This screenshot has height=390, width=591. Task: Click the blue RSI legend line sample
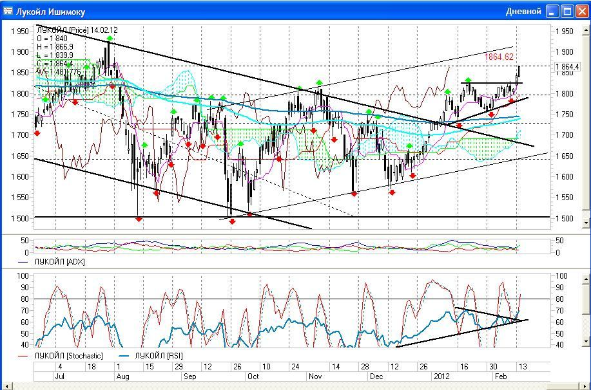(125, 356)
